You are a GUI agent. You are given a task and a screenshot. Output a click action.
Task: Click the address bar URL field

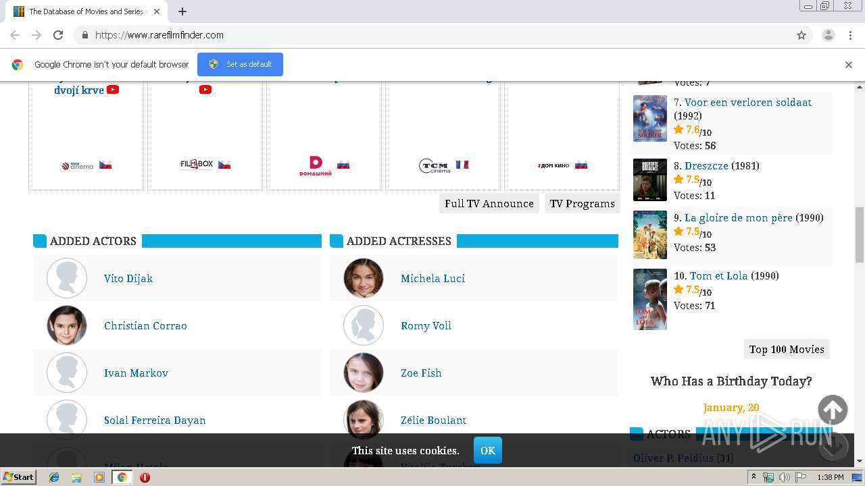click(x=432, y=35)
